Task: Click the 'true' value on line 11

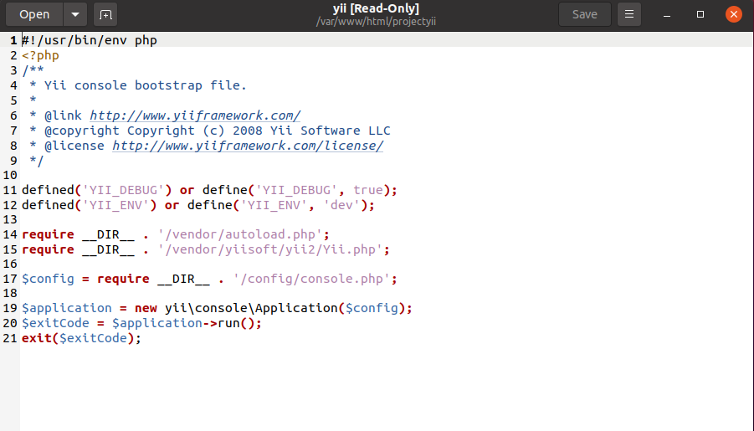Action: coord(368,190)
